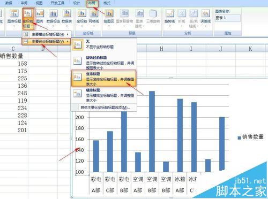Open the 数据表 (Data Table) ribbon button

point(66,18)
